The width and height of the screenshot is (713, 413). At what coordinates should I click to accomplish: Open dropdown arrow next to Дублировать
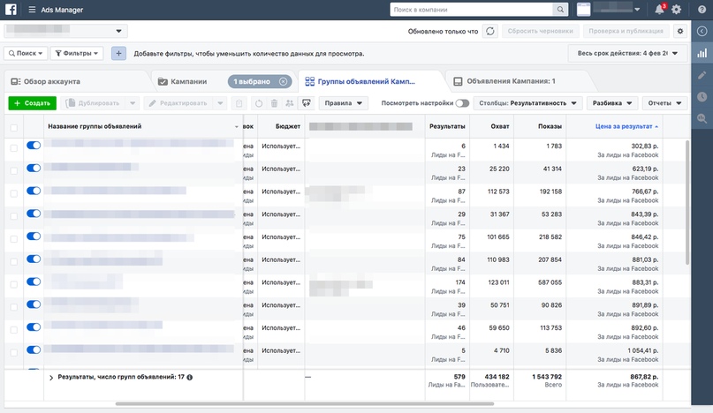(133, 103)
